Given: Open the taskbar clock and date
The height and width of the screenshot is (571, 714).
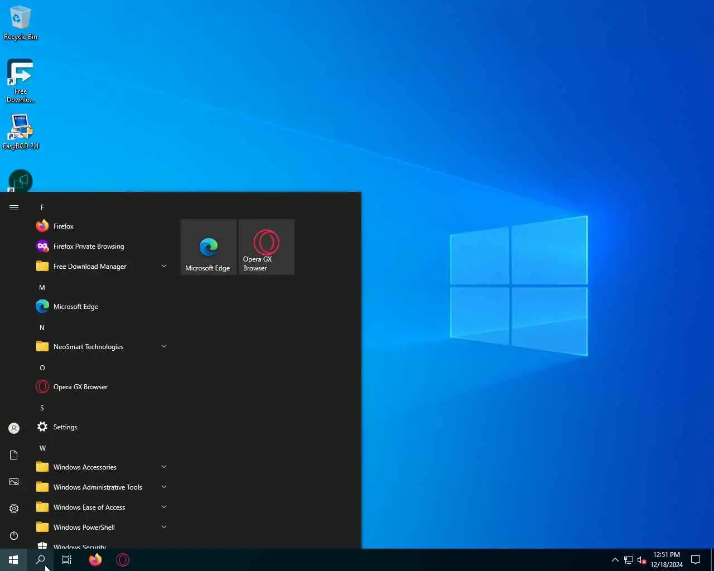Looking at the screenshot, I should [667, 560].
